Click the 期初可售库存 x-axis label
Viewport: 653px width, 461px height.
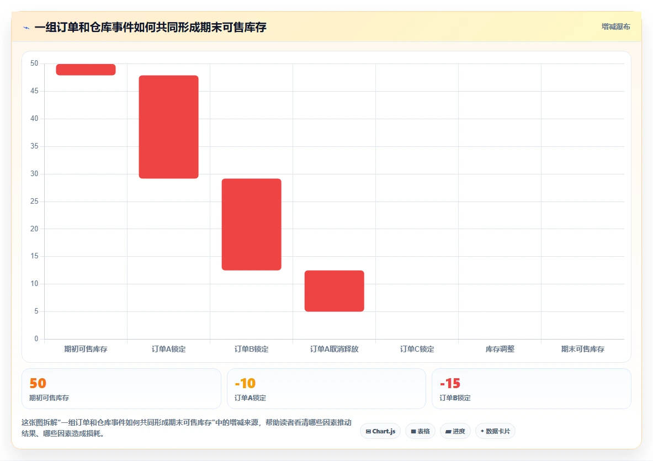pos(86,349)
